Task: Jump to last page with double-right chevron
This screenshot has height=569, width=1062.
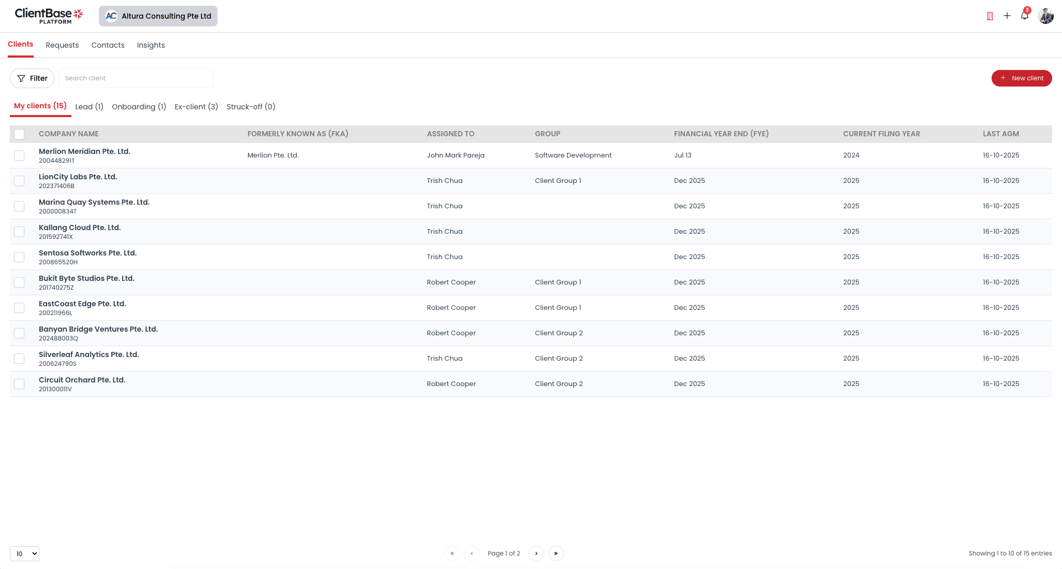Action: (556, 553)
